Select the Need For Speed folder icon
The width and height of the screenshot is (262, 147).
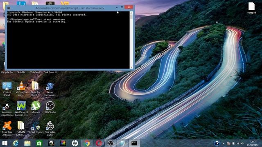coord(36,89)
